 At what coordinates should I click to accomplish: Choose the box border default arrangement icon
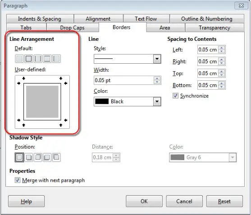click(x=28, y=58)
